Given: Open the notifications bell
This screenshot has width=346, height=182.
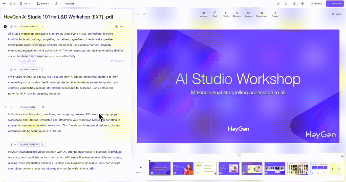Looking at the screenshot, I should point(286,4).
